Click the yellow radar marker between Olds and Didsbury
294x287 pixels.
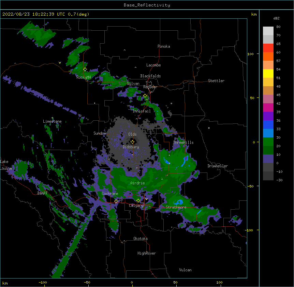[132, 142]
